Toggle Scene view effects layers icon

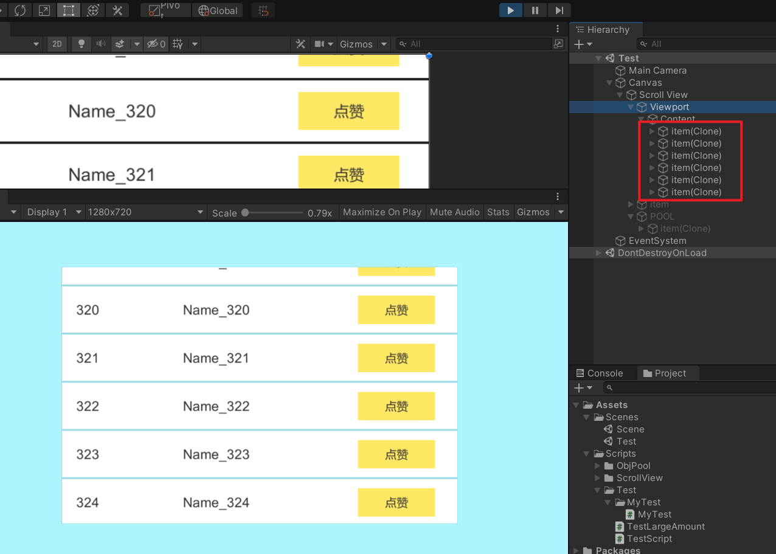tap(120, 44)
